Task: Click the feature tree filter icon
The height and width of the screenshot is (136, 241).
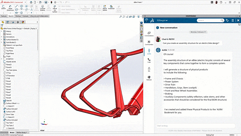Action: (x=2, y=26)
